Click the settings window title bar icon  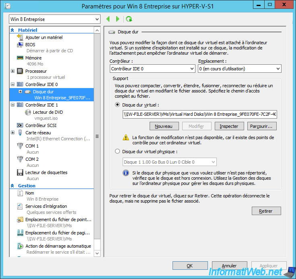7,6
